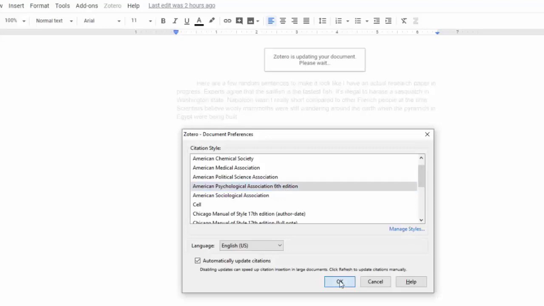Select American Psychological Association 6th edition
The width and height of the screenshot is (544, 306).
304,186
